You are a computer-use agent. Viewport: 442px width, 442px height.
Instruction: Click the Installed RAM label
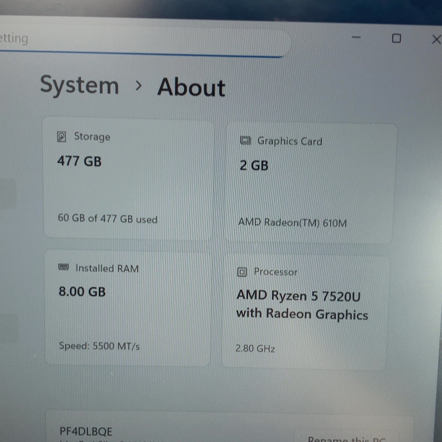coord(107,268)
